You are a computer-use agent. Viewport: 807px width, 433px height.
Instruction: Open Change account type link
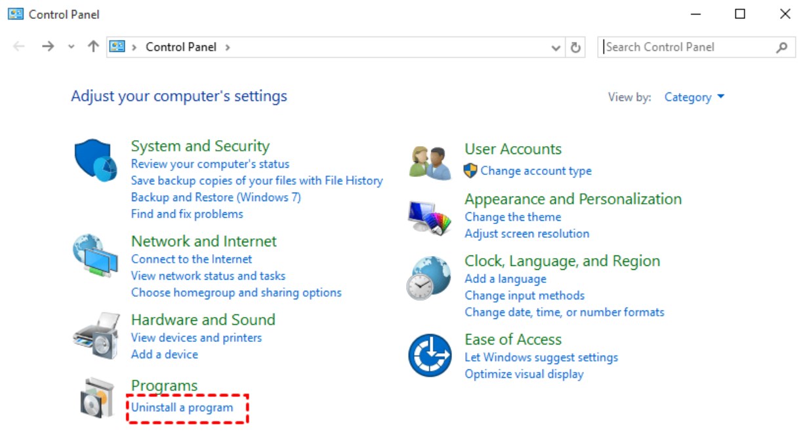(535, 171)
